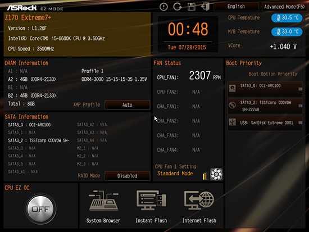Click optical disc icon of SATA3_2 boot entry
This screenshot has height=232, width=309.
pyautogui.click(x=233, y=105)
